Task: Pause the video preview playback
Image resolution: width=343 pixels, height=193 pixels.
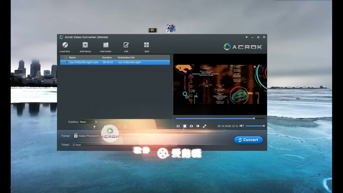Action: click(178, 126)
